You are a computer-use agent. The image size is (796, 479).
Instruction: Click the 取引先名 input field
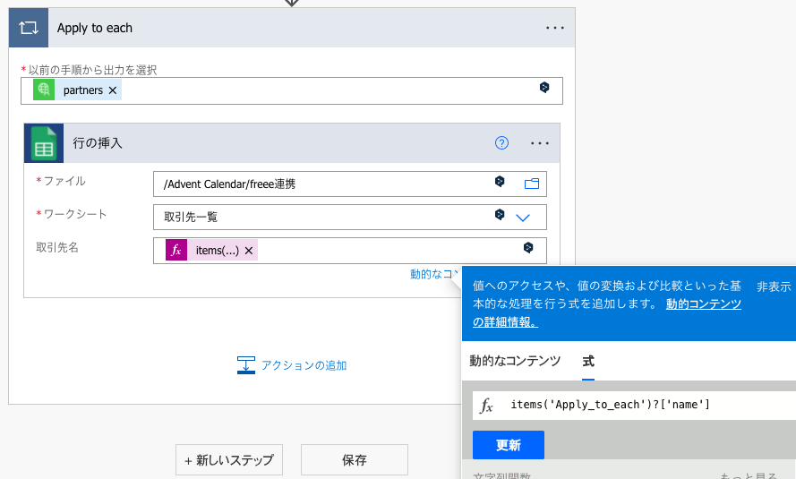tap(350, 251)
